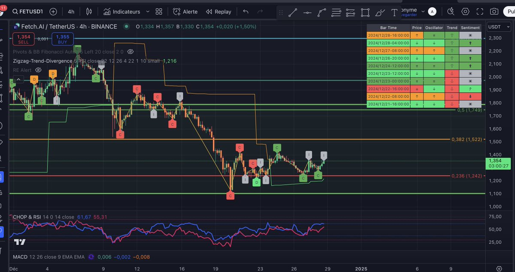Image resolution: width=515 pixels, height=272 pixels.
Task: Select the Fibonacci retracement tool
Action: [x=336, y=12]
